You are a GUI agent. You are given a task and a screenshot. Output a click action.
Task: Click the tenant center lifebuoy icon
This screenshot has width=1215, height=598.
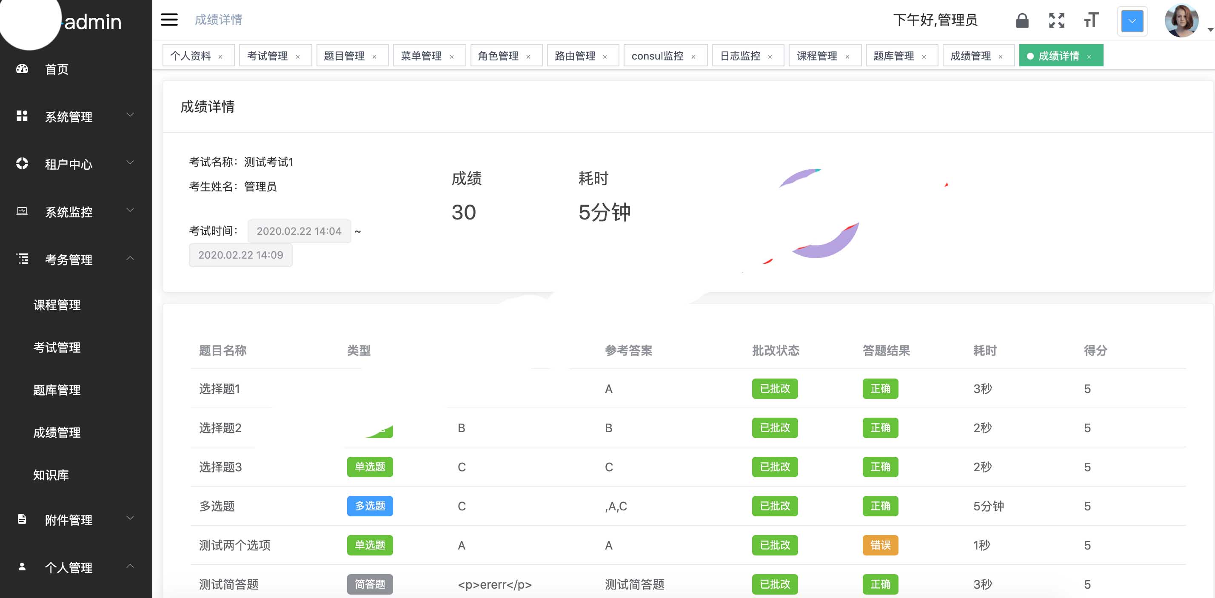22,164
